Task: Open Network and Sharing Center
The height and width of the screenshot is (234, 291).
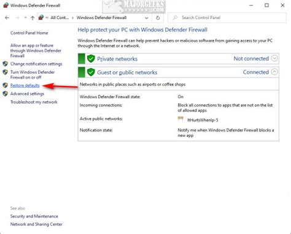Action: pos(36,224)
